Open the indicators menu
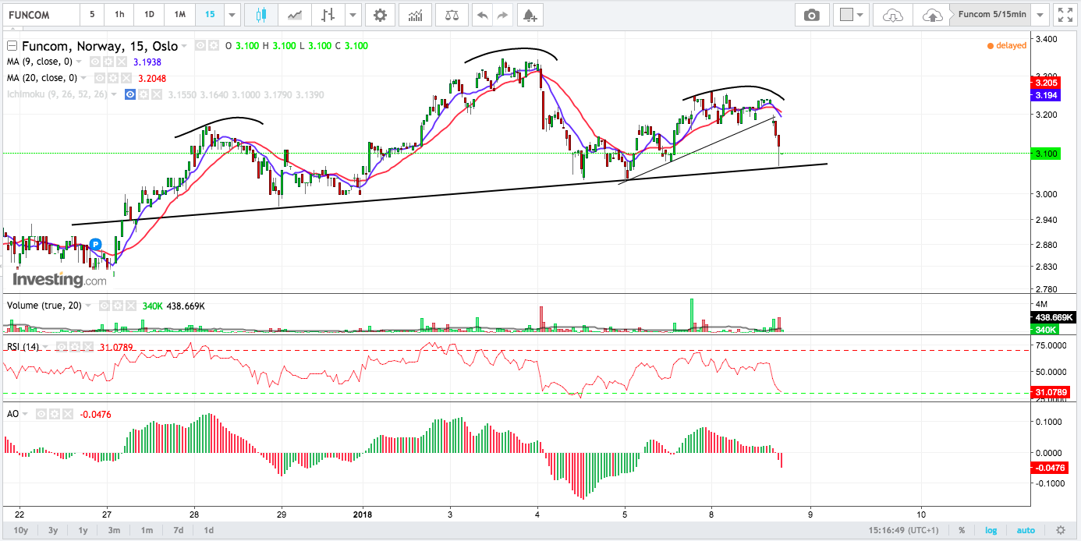 click(x=416, y=15)
